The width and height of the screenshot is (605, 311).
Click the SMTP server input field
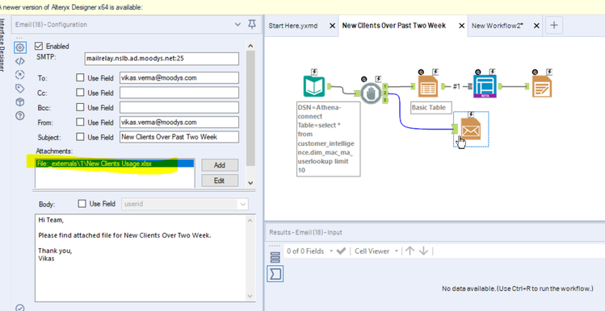162,59
